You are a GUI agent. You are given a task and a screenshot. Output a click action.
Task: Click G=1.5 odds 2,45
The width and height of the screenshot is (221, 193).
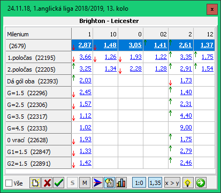pos(86,92)
